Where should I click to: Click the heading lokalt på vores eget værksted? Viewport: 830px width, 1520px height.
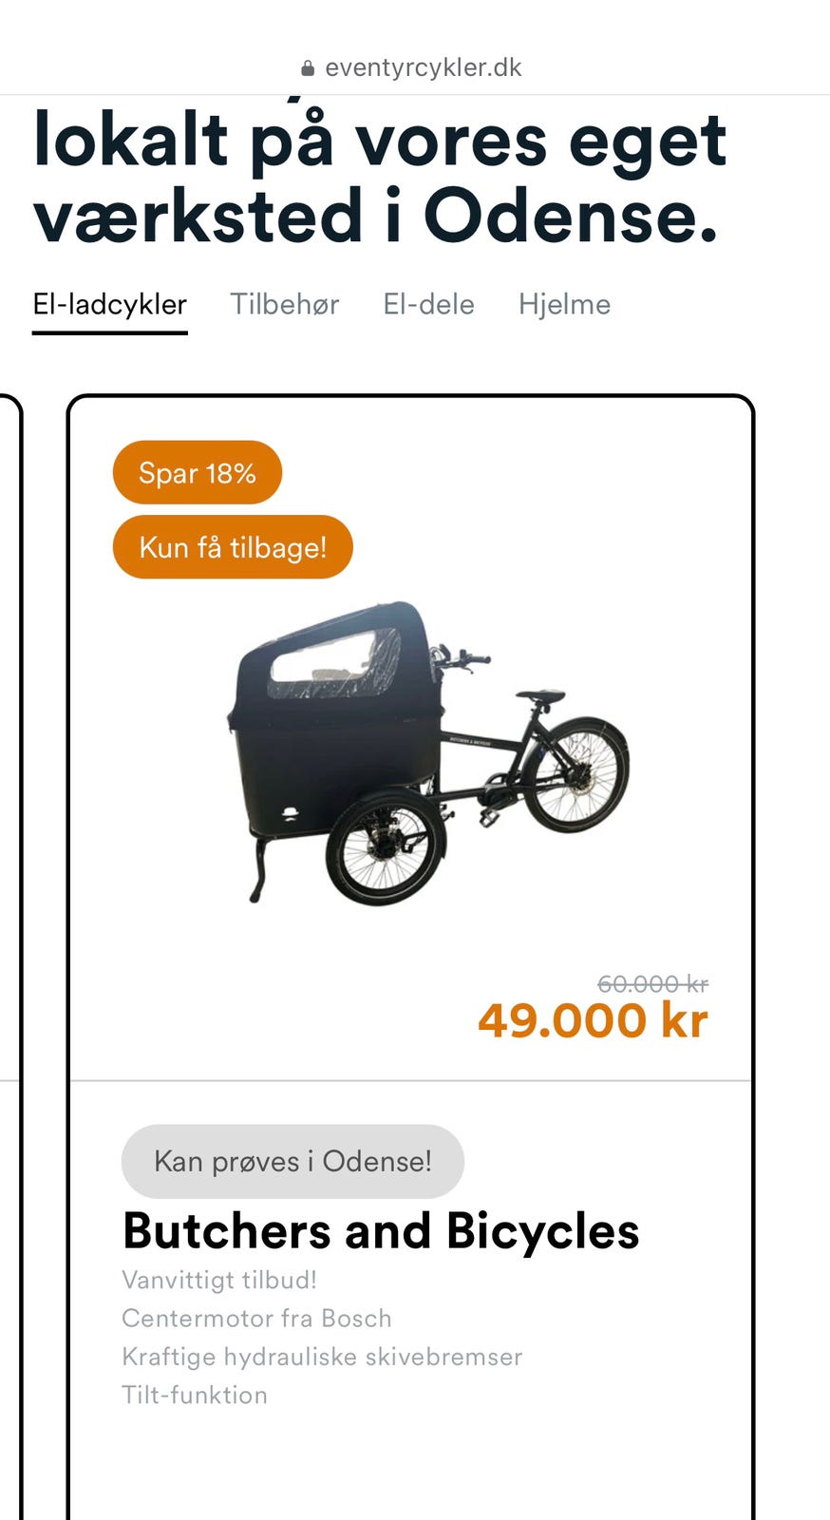point(380,178)
